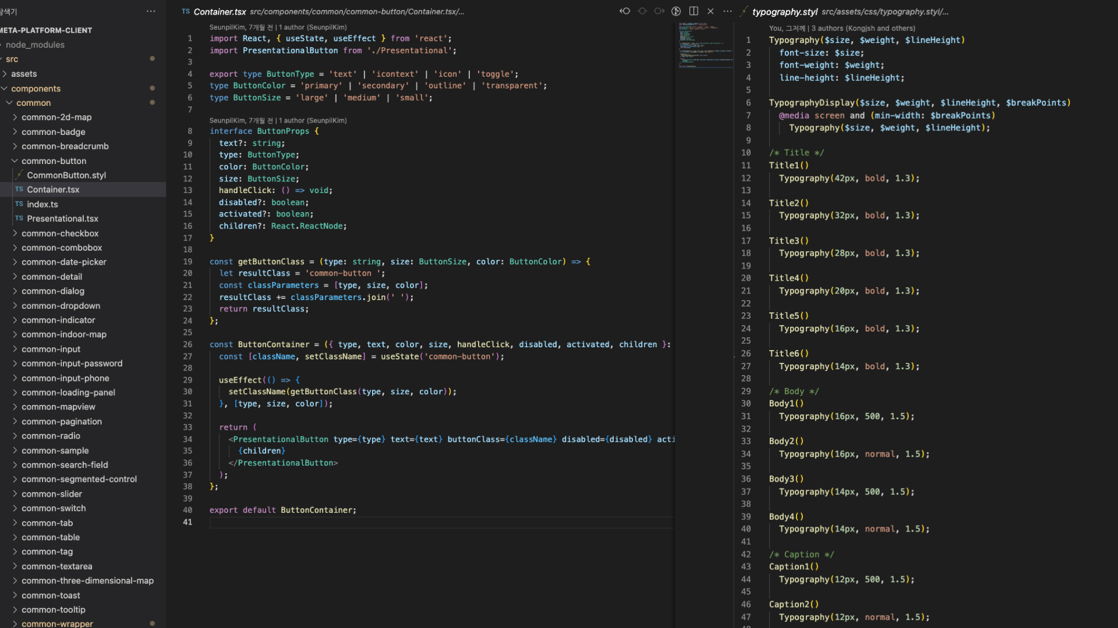Click modified dot indicator on src folder
Image resolution: width=1118 pixels, height=628 pixels.
[x=153, y=59]
